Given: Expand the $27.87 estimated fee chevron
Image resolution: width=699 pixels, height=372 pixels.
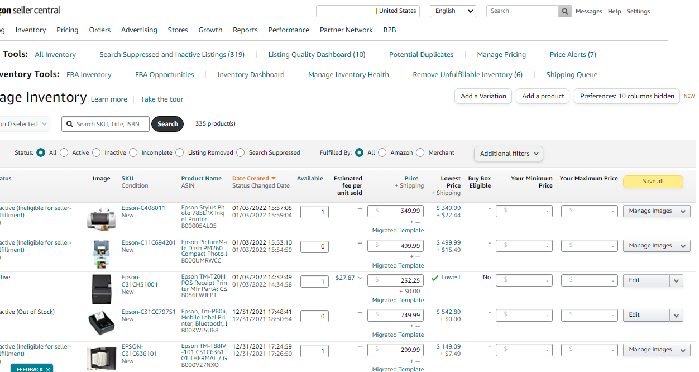Looking at the screenshot, I should (x=360, y=278).
